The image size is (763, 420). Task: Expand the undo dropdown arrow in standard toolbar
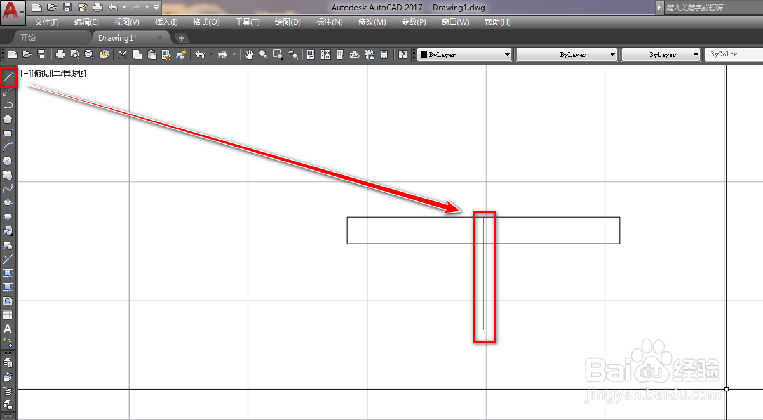tap(210, 55)
